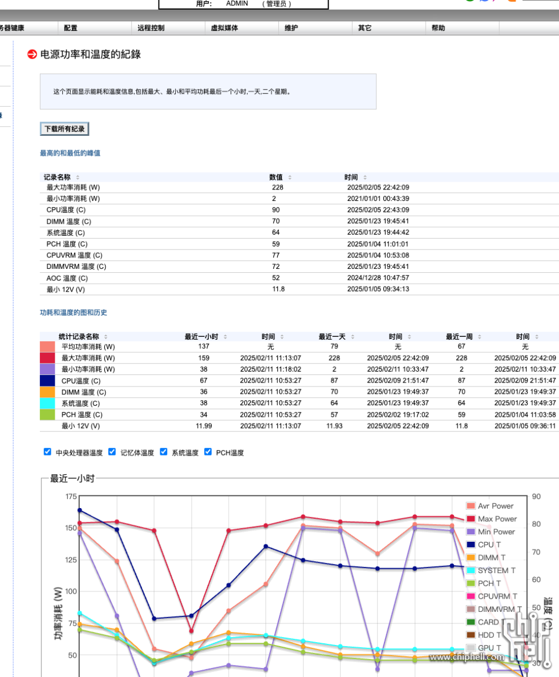
Task: Click the PCH T legend marker
Action: click(471, 584)
